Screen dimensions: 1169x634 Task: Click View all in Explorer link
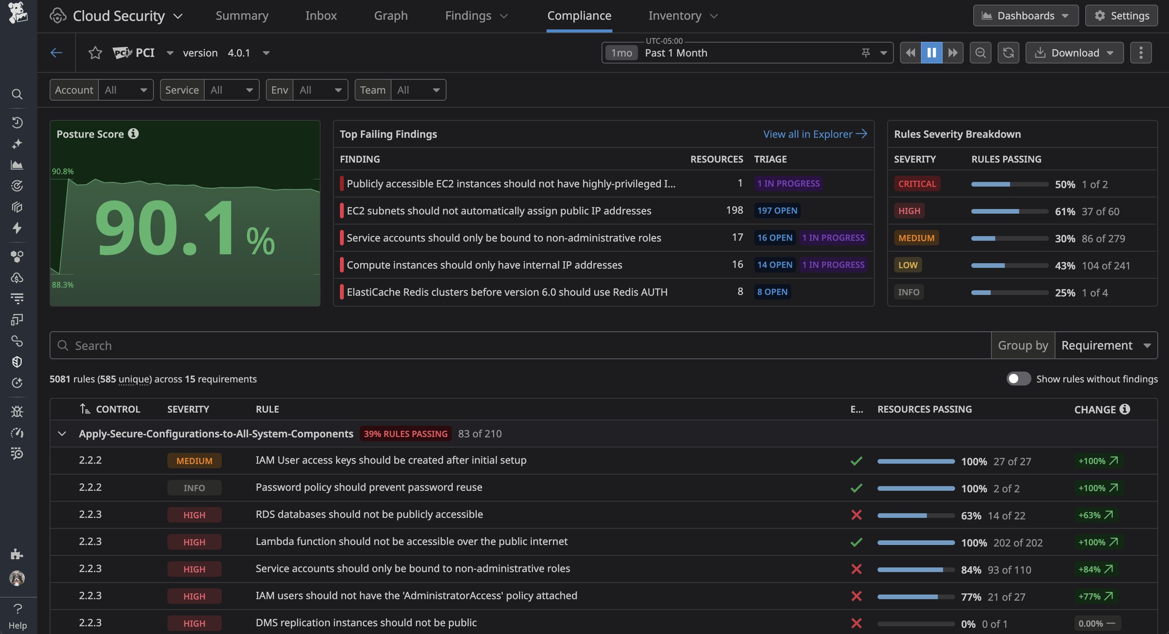[x=815, y=134]
